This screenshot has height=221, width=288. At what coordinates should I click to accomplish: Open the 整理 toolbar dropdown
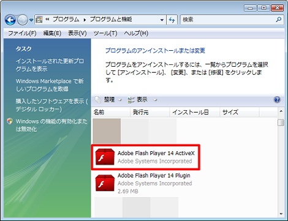pos(108,100)
